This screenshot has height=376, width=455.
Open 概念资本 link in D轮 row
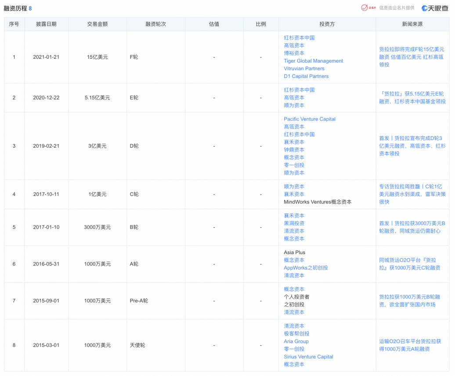coord(294,157)
